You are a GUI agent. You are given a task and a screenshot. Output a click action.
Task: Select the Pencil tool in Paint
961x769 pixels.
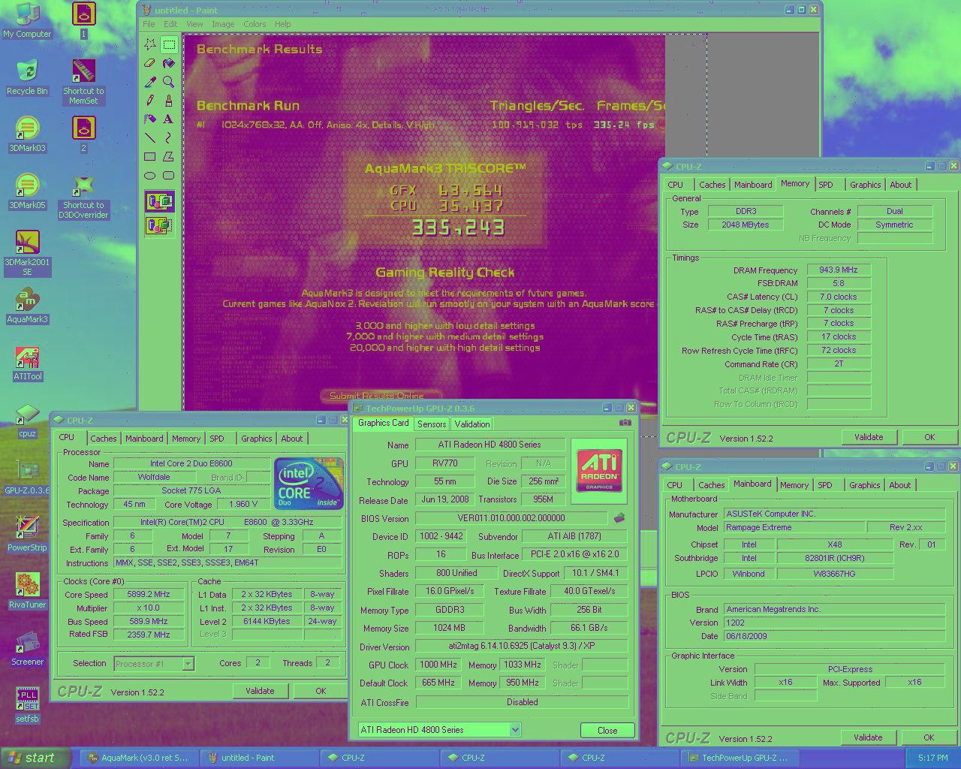pos(150,100)
